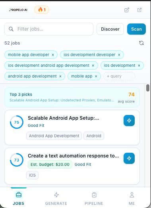This screenshot has width=151, height=208.
Task: Open 'Scalable Android App Setup' job title
Action: coord(63,118)
